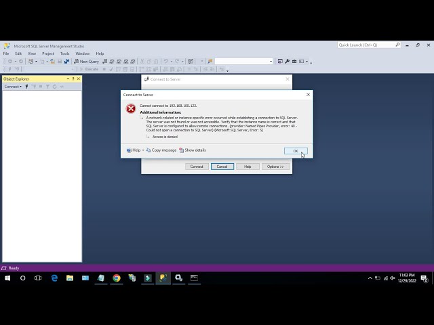
Task: Click Show details in error dialog
Action: 193,150
